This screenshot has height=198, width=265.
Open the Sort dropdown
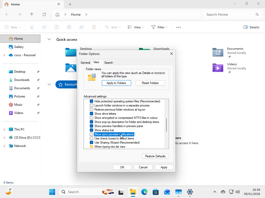point(112,27)
